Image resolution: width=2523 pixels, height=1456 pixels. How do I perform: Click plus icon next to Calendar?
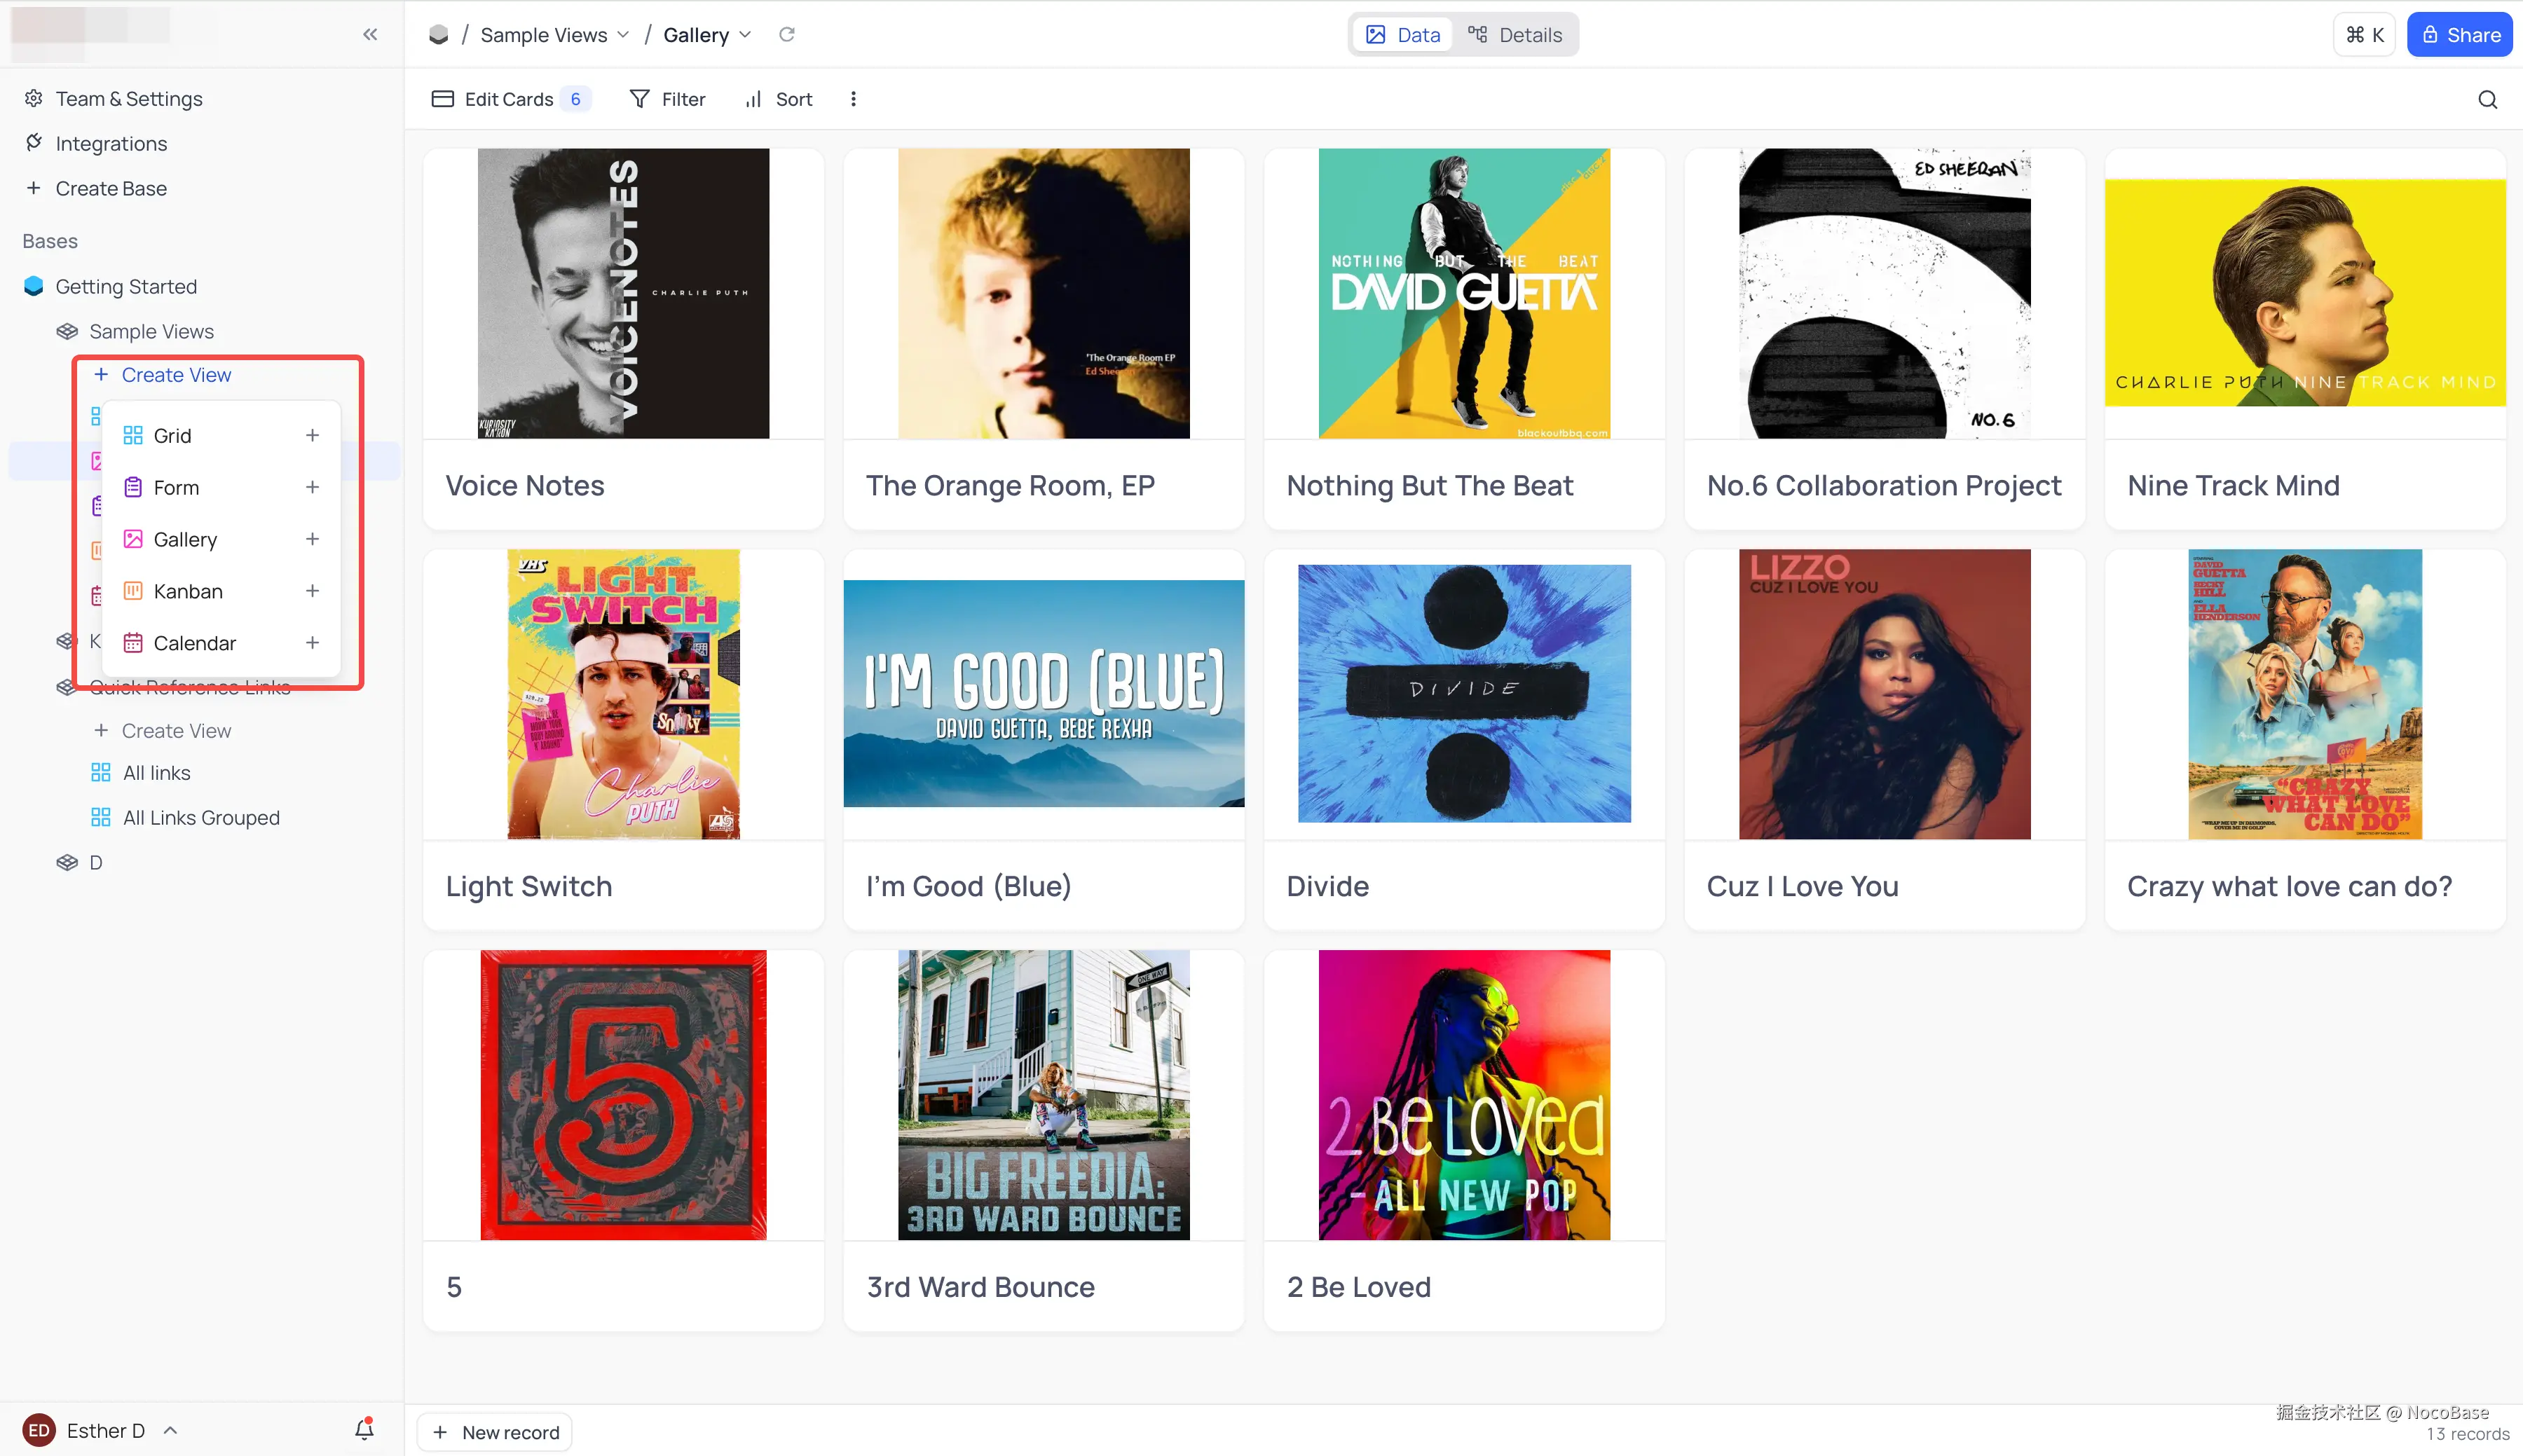tap(312, 643)
